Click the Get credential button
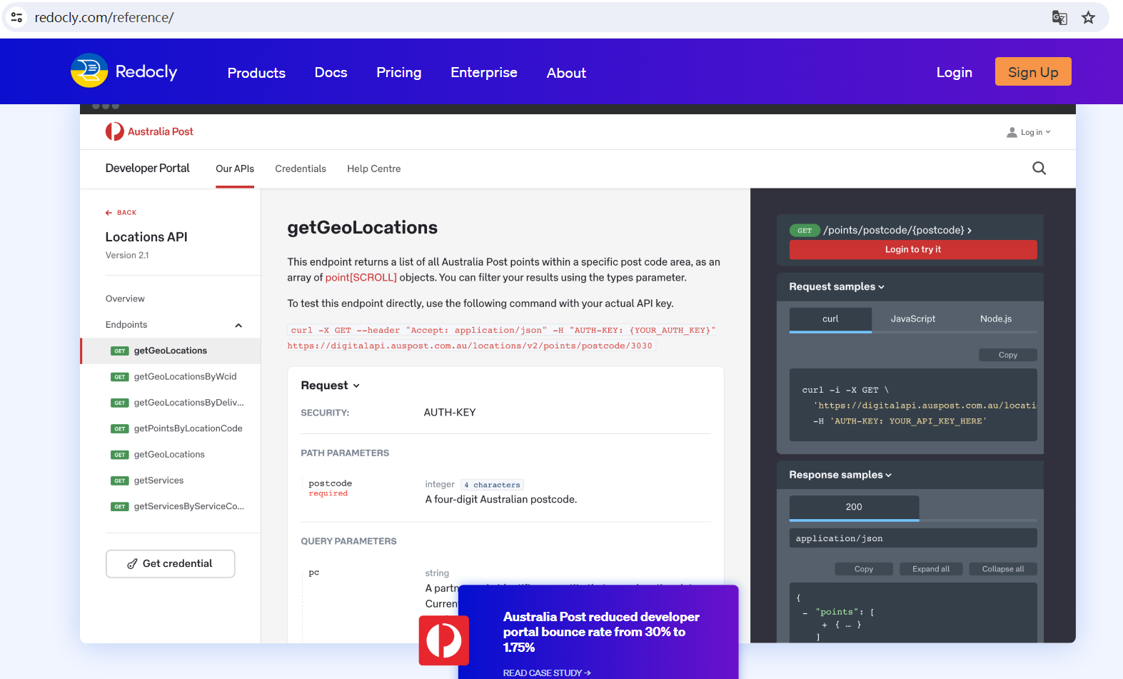Viewport: 1123px width, 679px height. [x=171, y=563]
